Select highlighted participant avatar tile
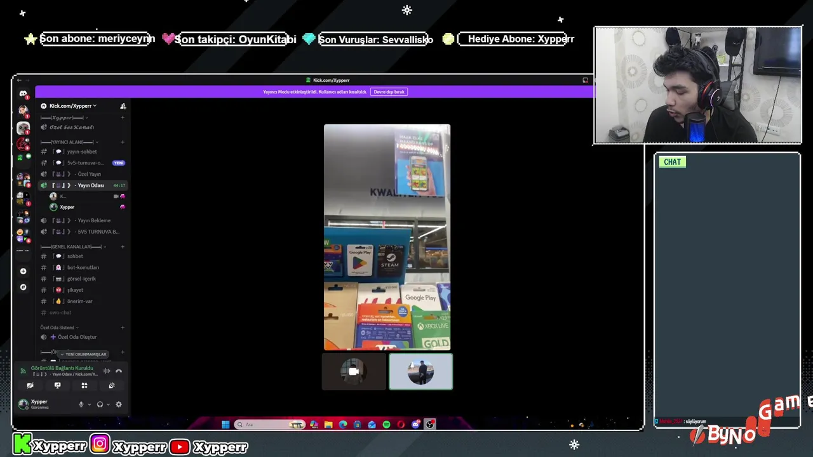Screen dimensions: 813x457 [420, 371]
